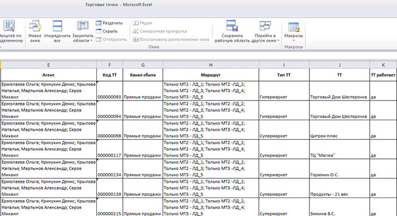Select the route cell in row 000000134

click(x=210, y=169)
